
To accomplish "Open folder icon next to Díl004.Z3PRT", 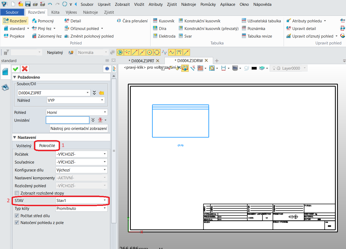I will [x=102, y=93].
